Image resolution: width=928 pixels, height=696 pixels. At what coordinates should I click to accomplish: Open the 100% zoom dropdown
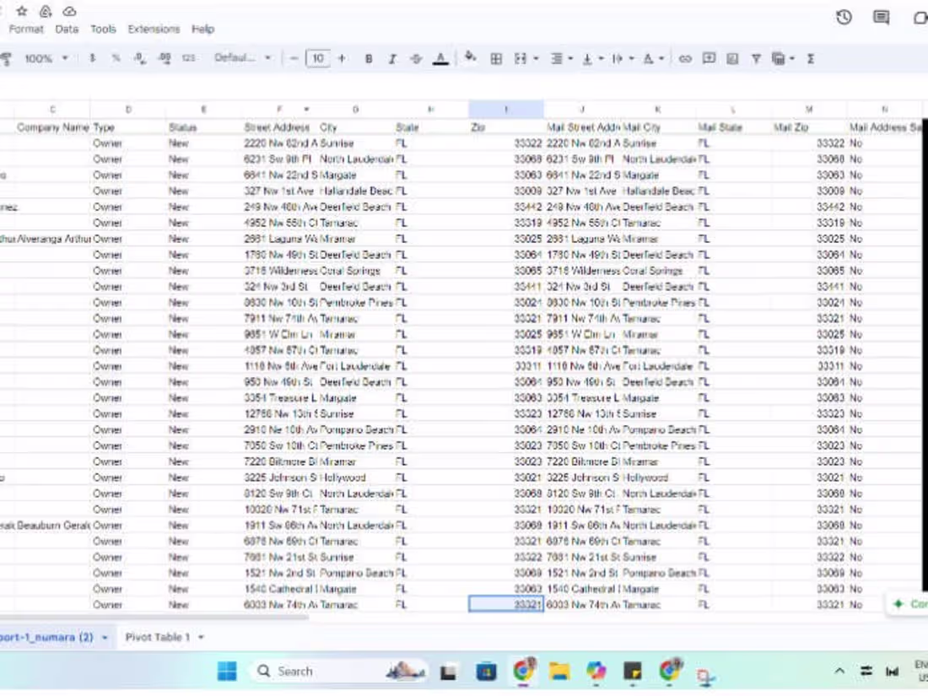point(46,58)
